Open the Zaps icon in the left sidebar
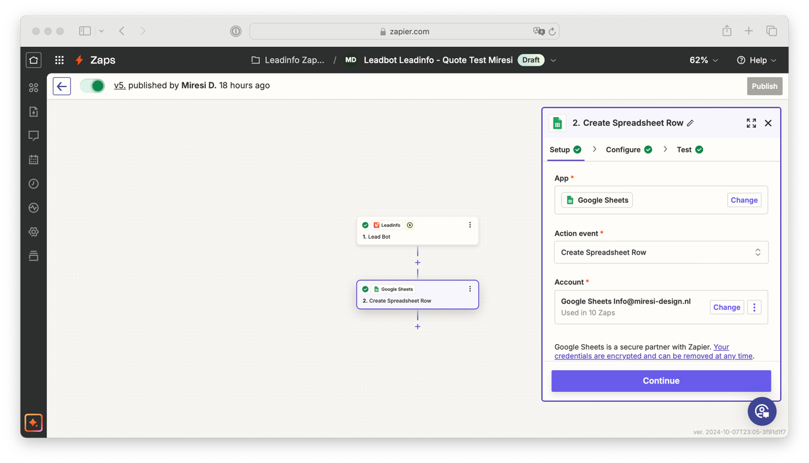 click(34, 87)
